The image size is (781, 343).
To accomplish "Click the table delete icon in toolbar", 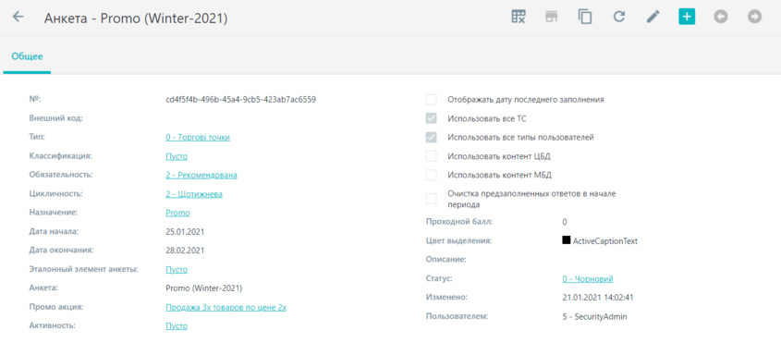I will [519, 17].
